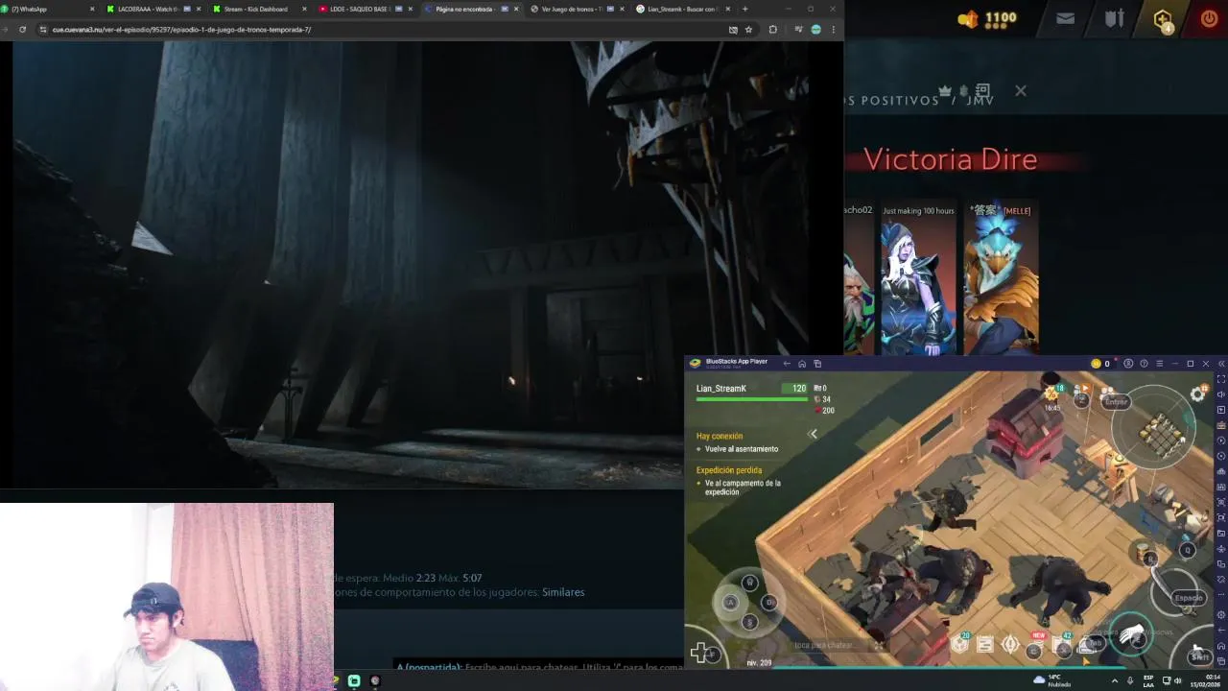Viewport: 1228px width, 691px height.
Task: Open the discount event icon with timer
Action: tap(1053, 395)
